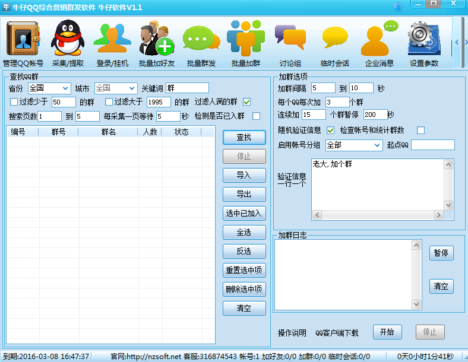Click the 导出 button
The image size is (468, 362).
tap(244, 195)
